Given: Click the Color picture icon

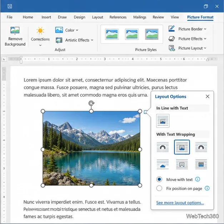Looking at the screenshot, I should tap(59, 30).
